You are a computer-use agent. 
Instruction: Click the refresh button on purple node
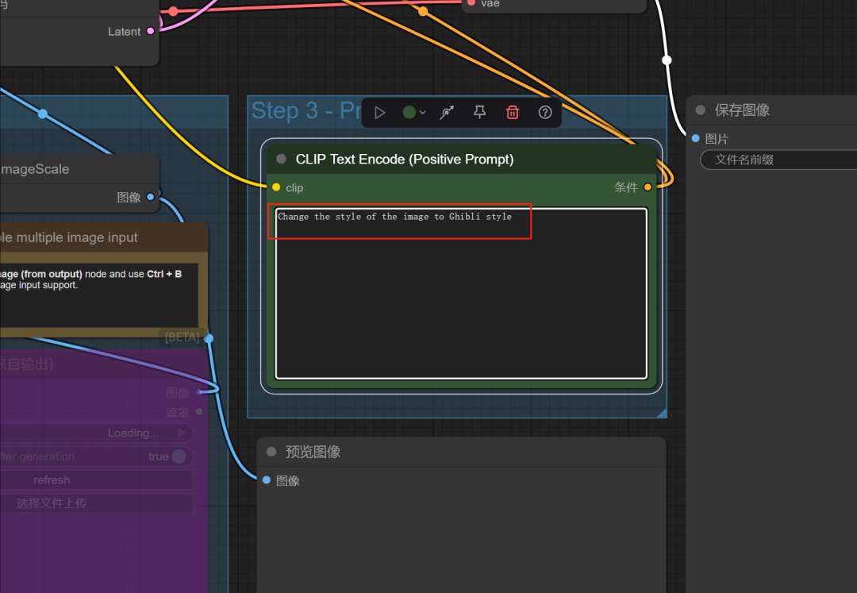96,480
